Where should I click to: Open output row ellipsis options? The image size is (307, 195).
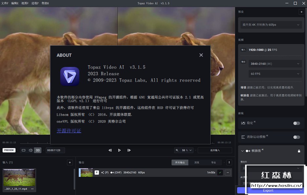[228, 172]
